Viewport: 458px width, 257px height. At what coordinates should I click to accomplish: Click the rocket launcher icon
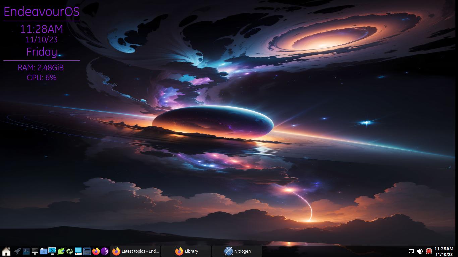click(x=17, y=251)
